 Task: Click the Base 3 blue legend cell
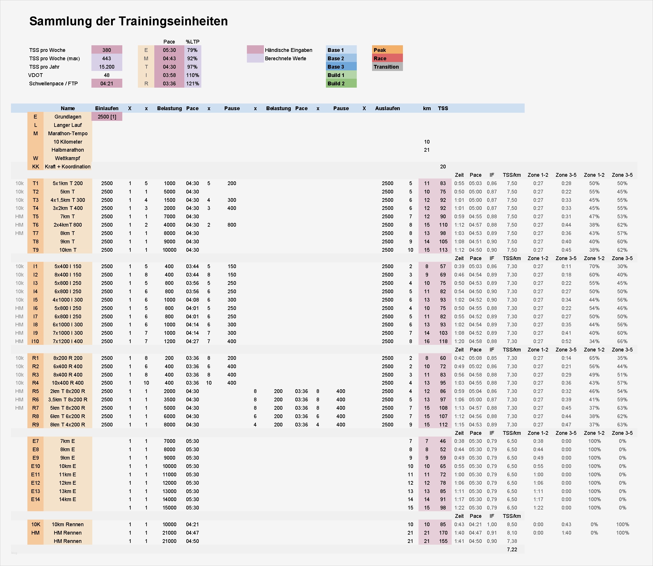point(341,67)
